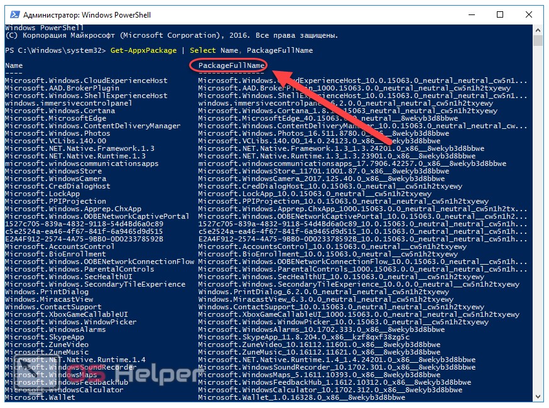Click the PackageFullName column header
549x408 pixels.
pos(231,65)
